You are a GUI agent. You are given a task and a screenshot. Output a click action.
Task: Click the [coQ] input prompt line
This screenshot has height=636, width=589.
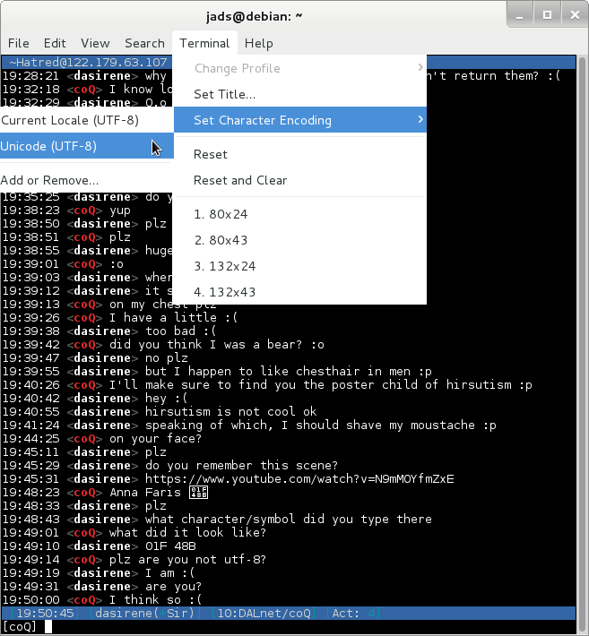288,627
